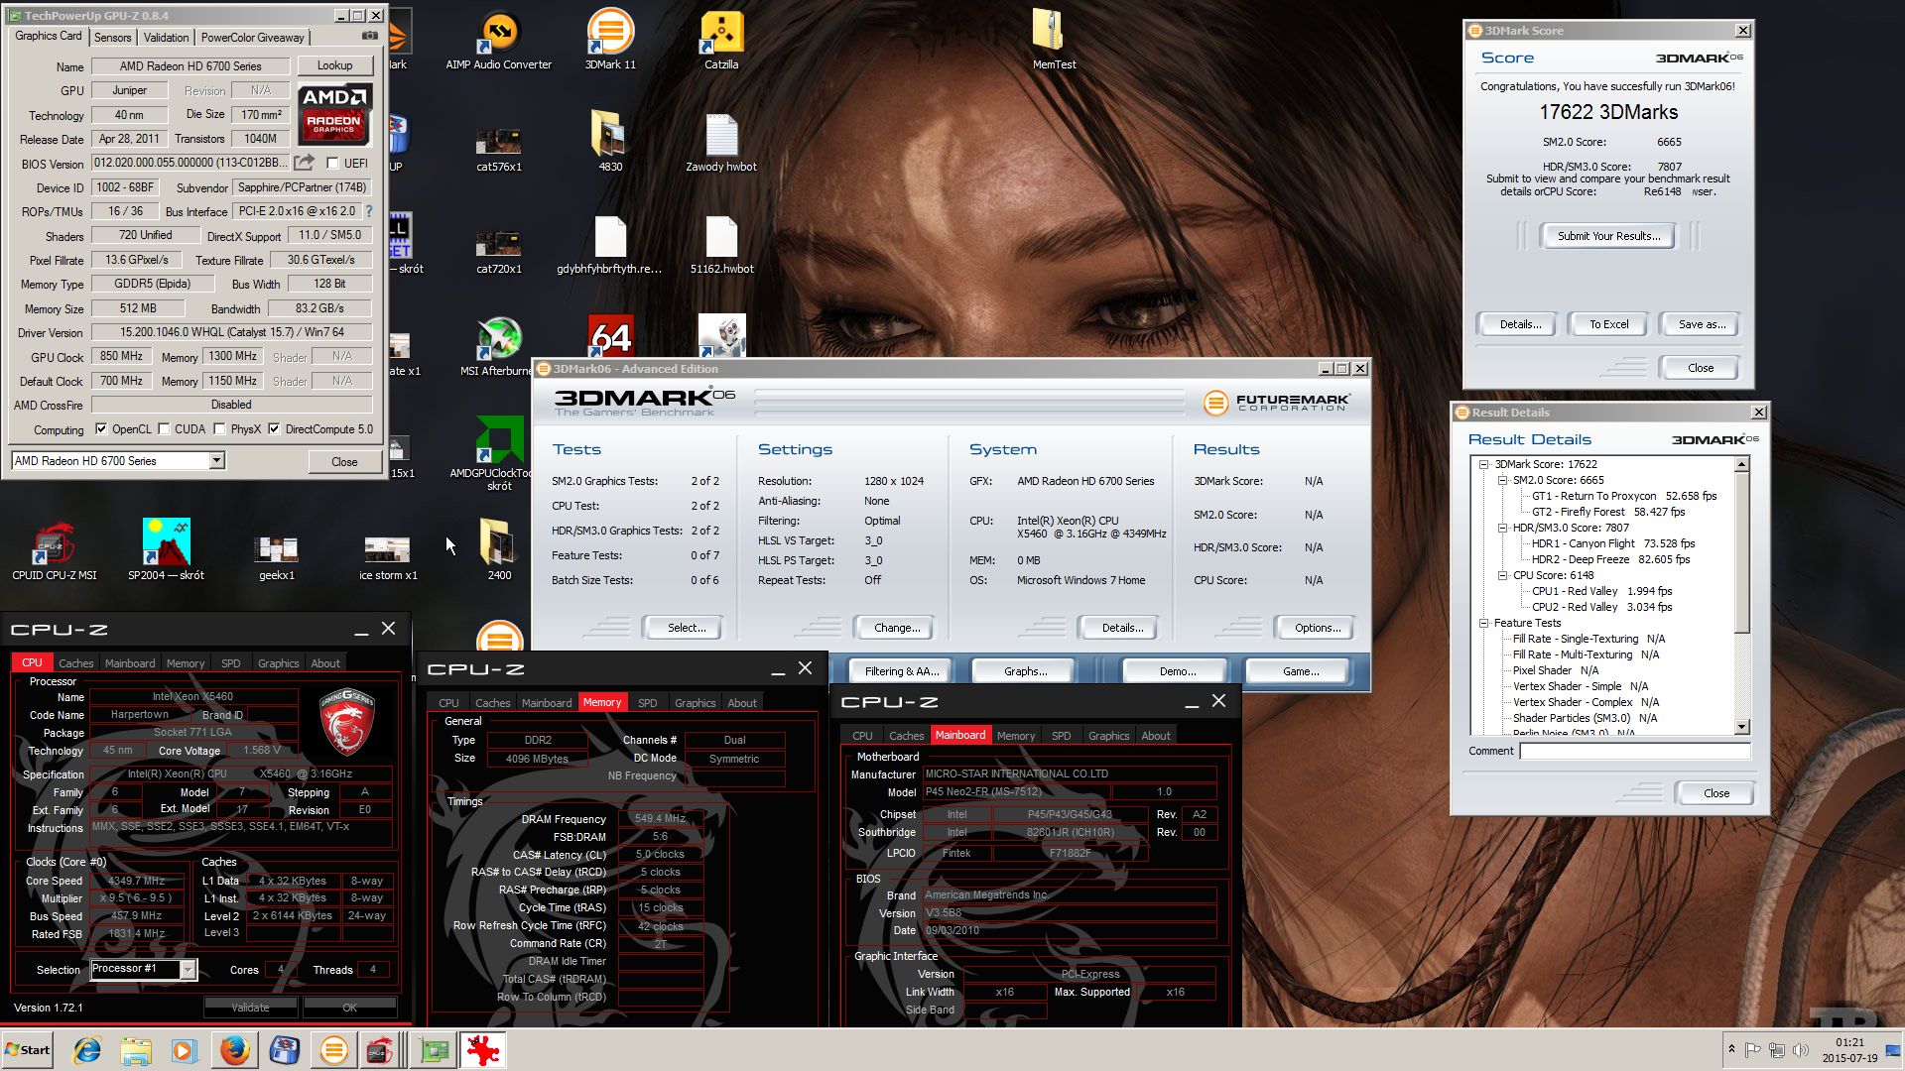
Task: Select HDR2 - Deep Freeze result row
Action: [x=1610, y=559]
